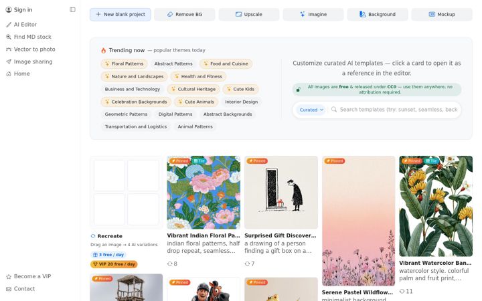Open the Vibrant Indian Floral pattern thumbnail
The height and width of the screenshot is (301, 482).
[204, 193]
